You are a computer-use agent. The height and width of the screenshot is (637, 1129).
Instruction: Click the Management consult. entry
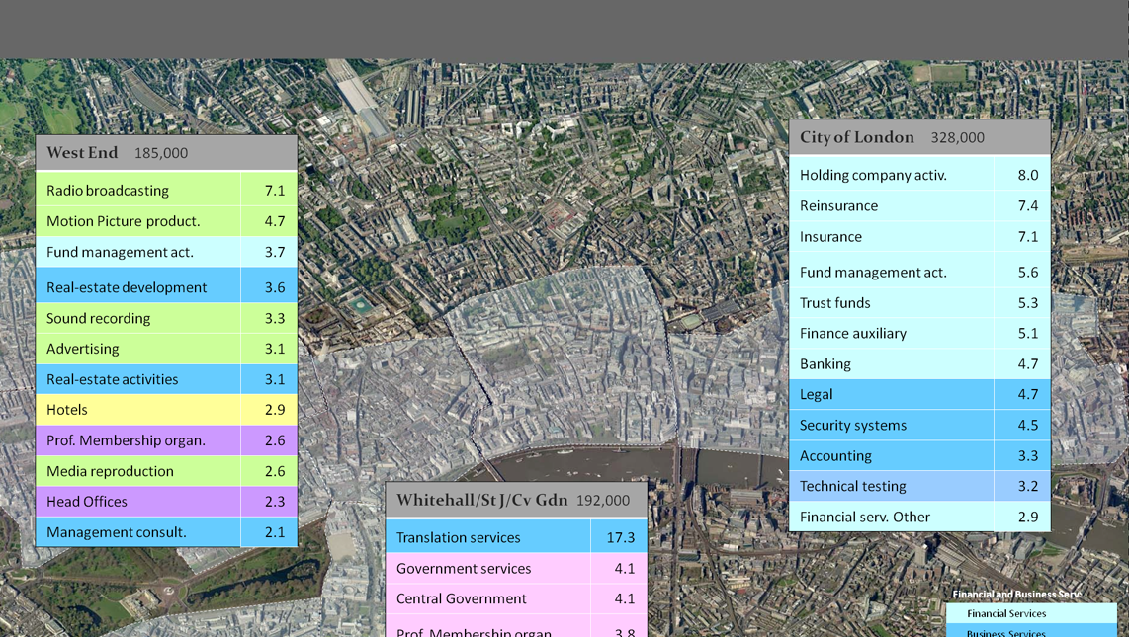138,531
